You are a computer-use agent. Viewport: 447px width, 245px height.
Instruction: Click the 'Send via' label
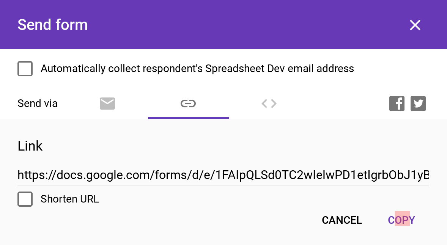[37, 104]
